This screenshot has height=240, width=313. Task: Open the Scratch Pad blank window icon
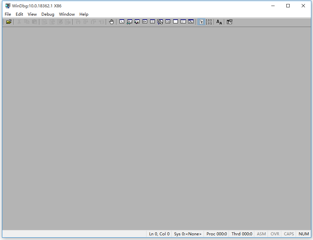(176, 22)
